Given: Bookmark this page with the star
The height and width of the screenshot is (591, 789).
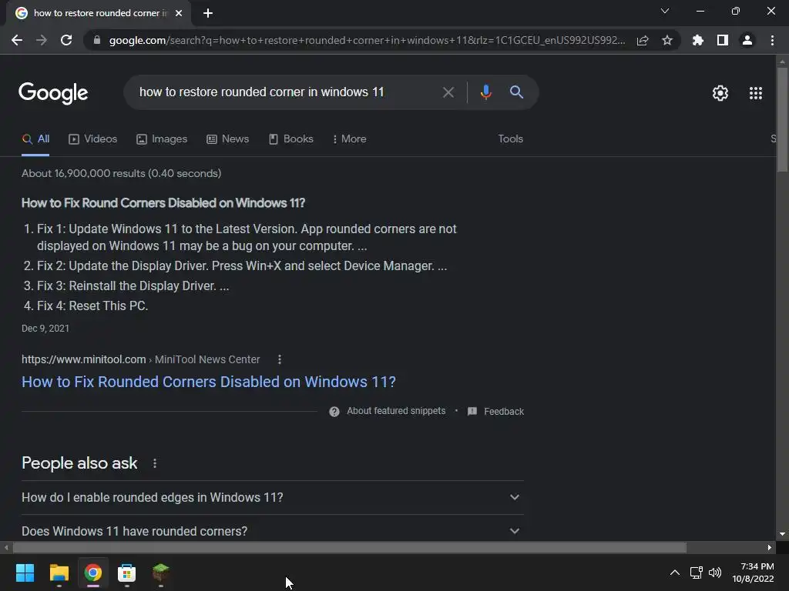Looking at the screenshot, I should 667,40.
